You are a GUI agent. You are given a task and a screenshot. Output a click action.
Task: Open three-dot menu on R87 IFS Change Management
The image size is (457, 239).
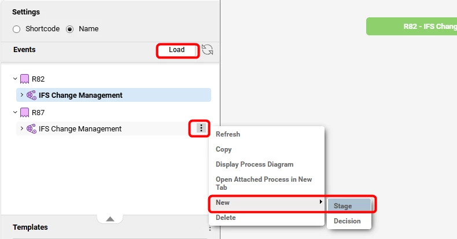click(201, 128)
